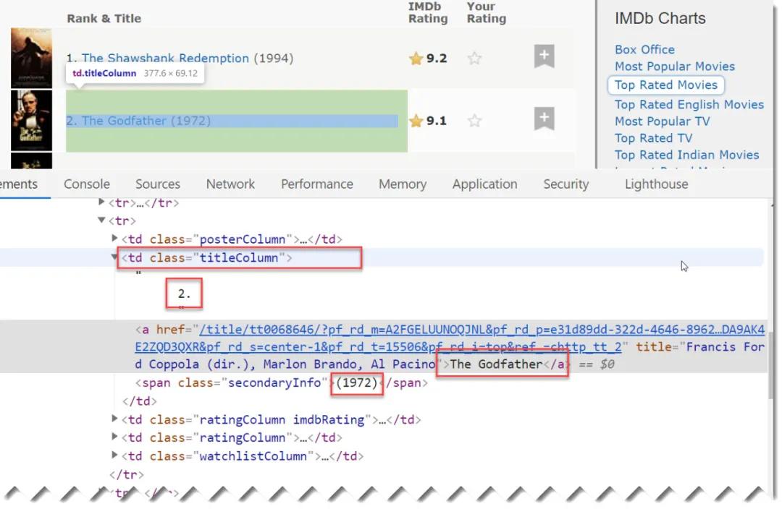Rate The Shawshank Redemption with star
The height and width of the screenshot is (509, 782).
[x=474, y=59]
